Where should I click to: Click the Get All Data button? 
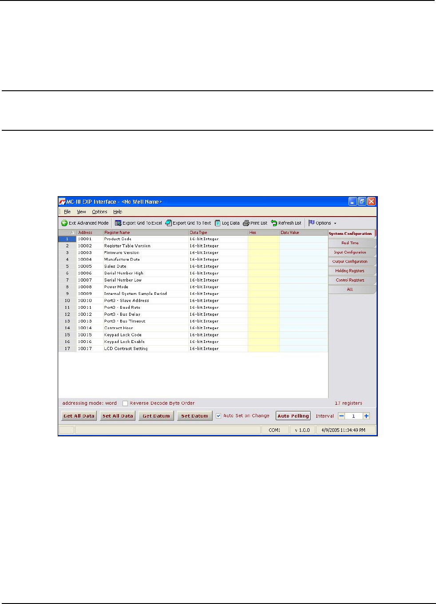tap(79, 416)
